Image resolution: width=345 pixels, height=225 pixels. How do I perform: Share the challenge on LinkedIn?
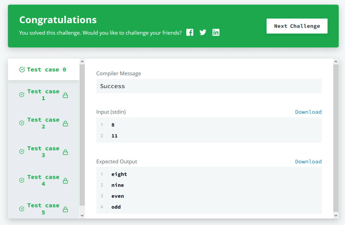216,32
